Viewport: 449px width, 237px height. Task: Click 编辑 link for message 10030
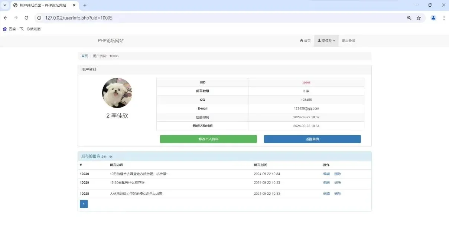coord(326,173)
